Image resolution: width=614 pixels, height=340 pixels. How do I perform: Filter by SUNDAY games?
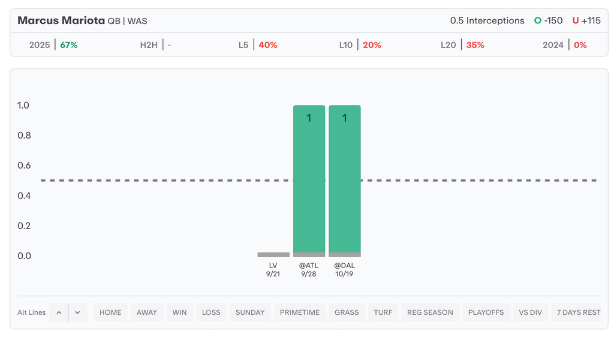click(250, 312)
